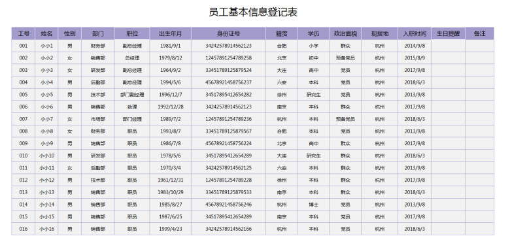Click ID number 34242578914562166
Screen dimensions: 510x251
pyautogui.click(x=228, y=229)
